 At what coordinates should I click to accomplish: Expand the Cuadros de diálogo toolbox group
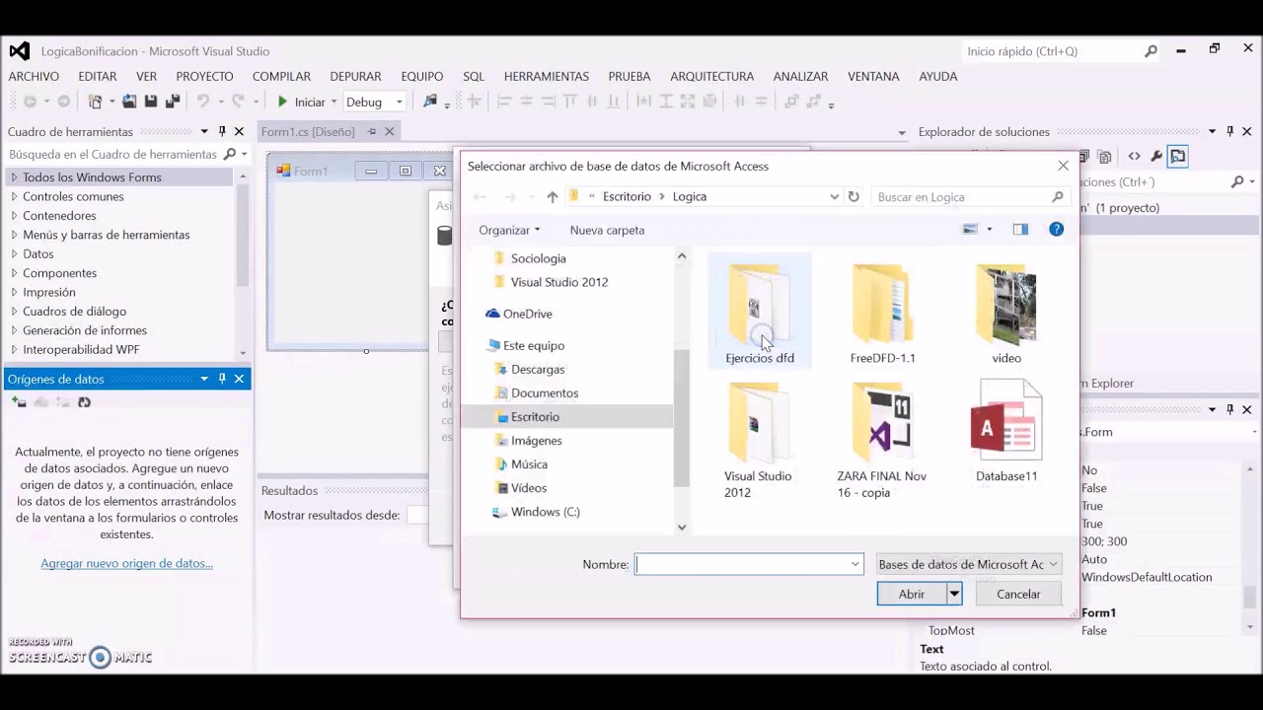pos(14,311)
